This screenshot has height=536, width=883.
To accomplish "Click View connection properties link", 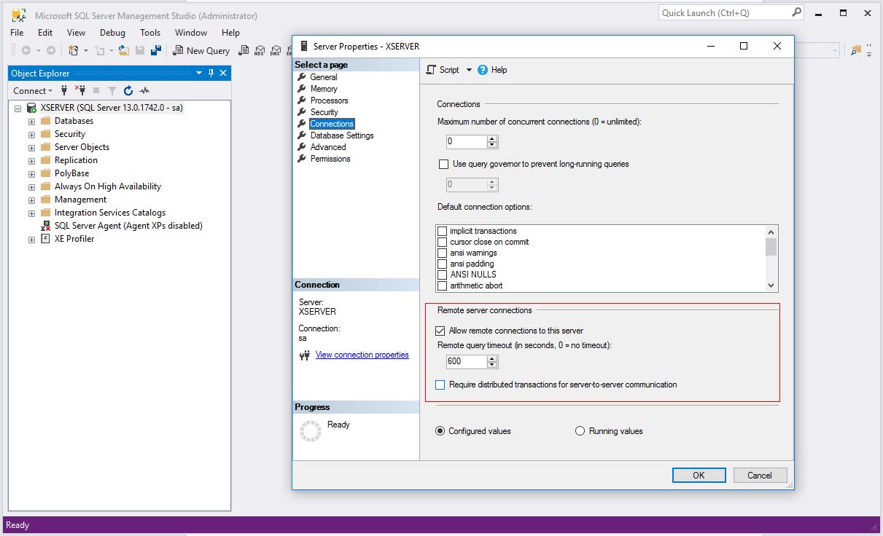I will 362,355.
